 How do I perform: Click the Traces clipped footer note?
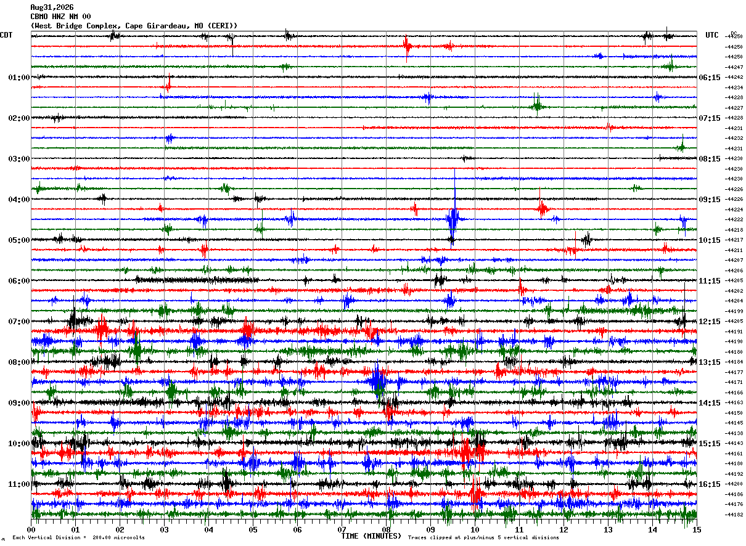483,537
